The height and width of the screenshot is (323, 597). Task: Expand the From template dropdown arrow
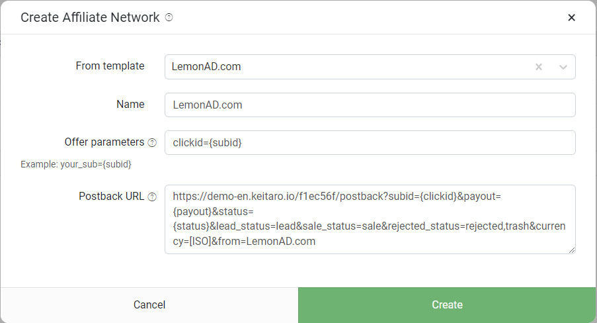point(563,67)
